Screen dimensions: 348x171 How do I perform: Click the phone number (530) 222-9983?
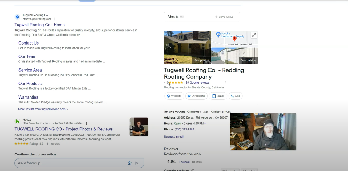tap(184, 130)
